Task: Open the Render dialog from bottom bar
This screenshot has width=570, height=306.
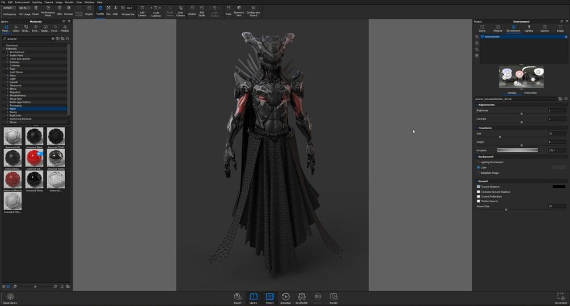Action: pyautogui.click(x=333, y=299)
